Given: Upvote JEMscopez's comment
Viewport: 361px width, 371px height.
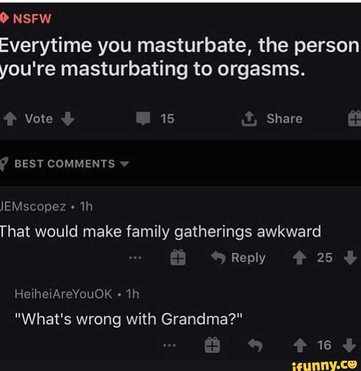Looking at the screenshot, I should click(x=300, y=257).
